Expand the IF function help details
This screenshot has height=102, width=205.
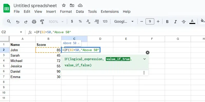pos(145,59)
